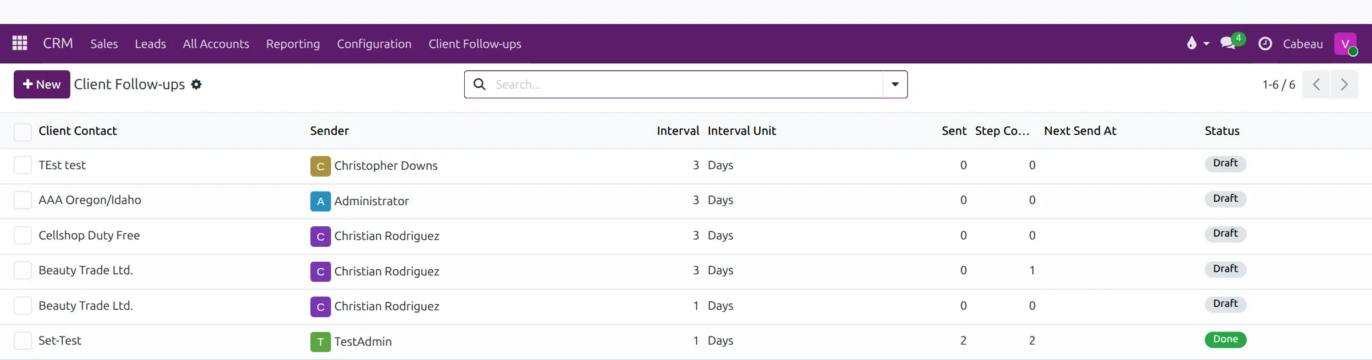Click Christopher Downs avatar icon

pos(320,166)
